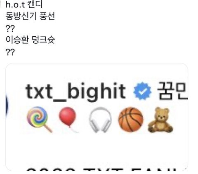
Task: Click the 꿈민 text beside verified badge
Action: tap(172, 91)
